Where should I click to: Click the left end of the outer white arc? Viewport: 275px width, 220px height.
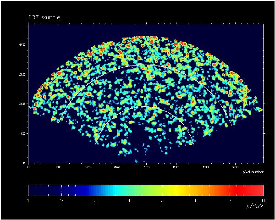tap(58, 123)
